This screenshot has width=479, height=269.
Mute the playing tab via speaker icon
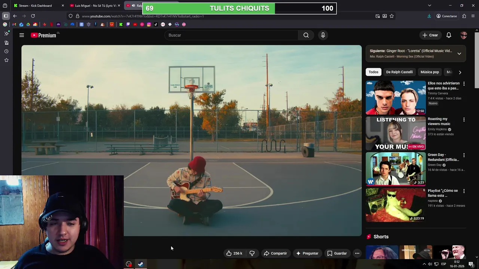tap(133, 6)
